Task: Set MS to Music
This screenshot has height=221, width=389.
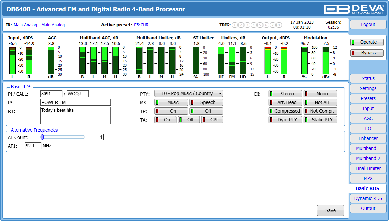Action: 171,102
